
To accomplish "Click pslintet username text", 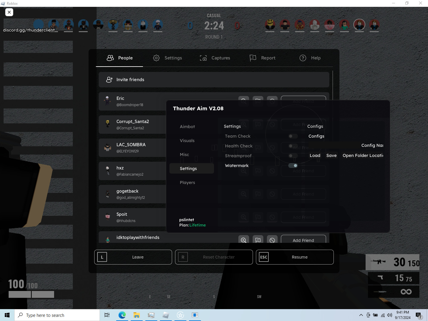I will click(187, 220).
